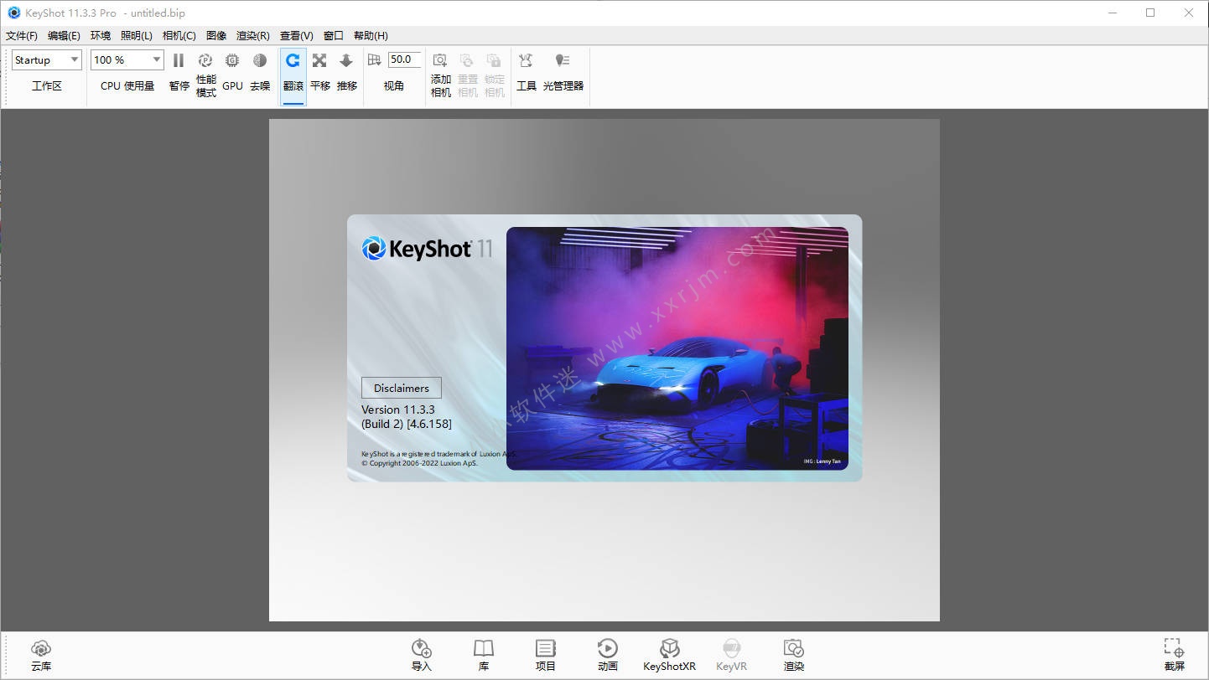Open the Camera menu
This screenshot has width=1209, height=680.
coord(179,35)
